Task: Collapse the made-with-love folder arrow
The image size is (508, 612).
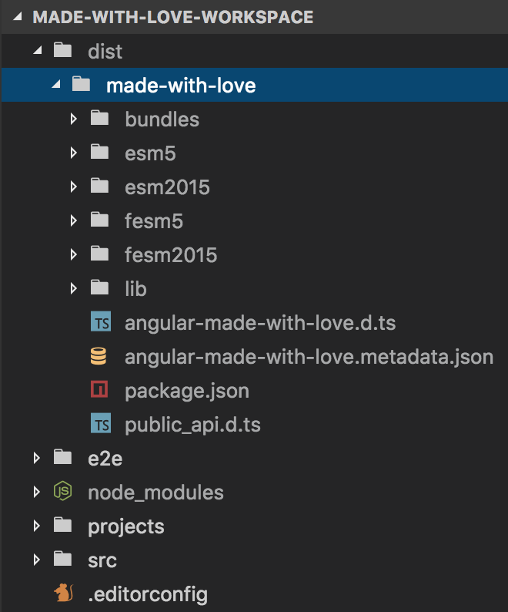Action: [x=55, y=86]
